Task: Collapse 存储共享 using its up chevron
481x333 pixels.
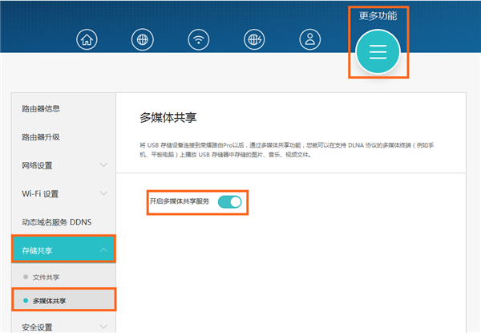Action: click(103, 250)
